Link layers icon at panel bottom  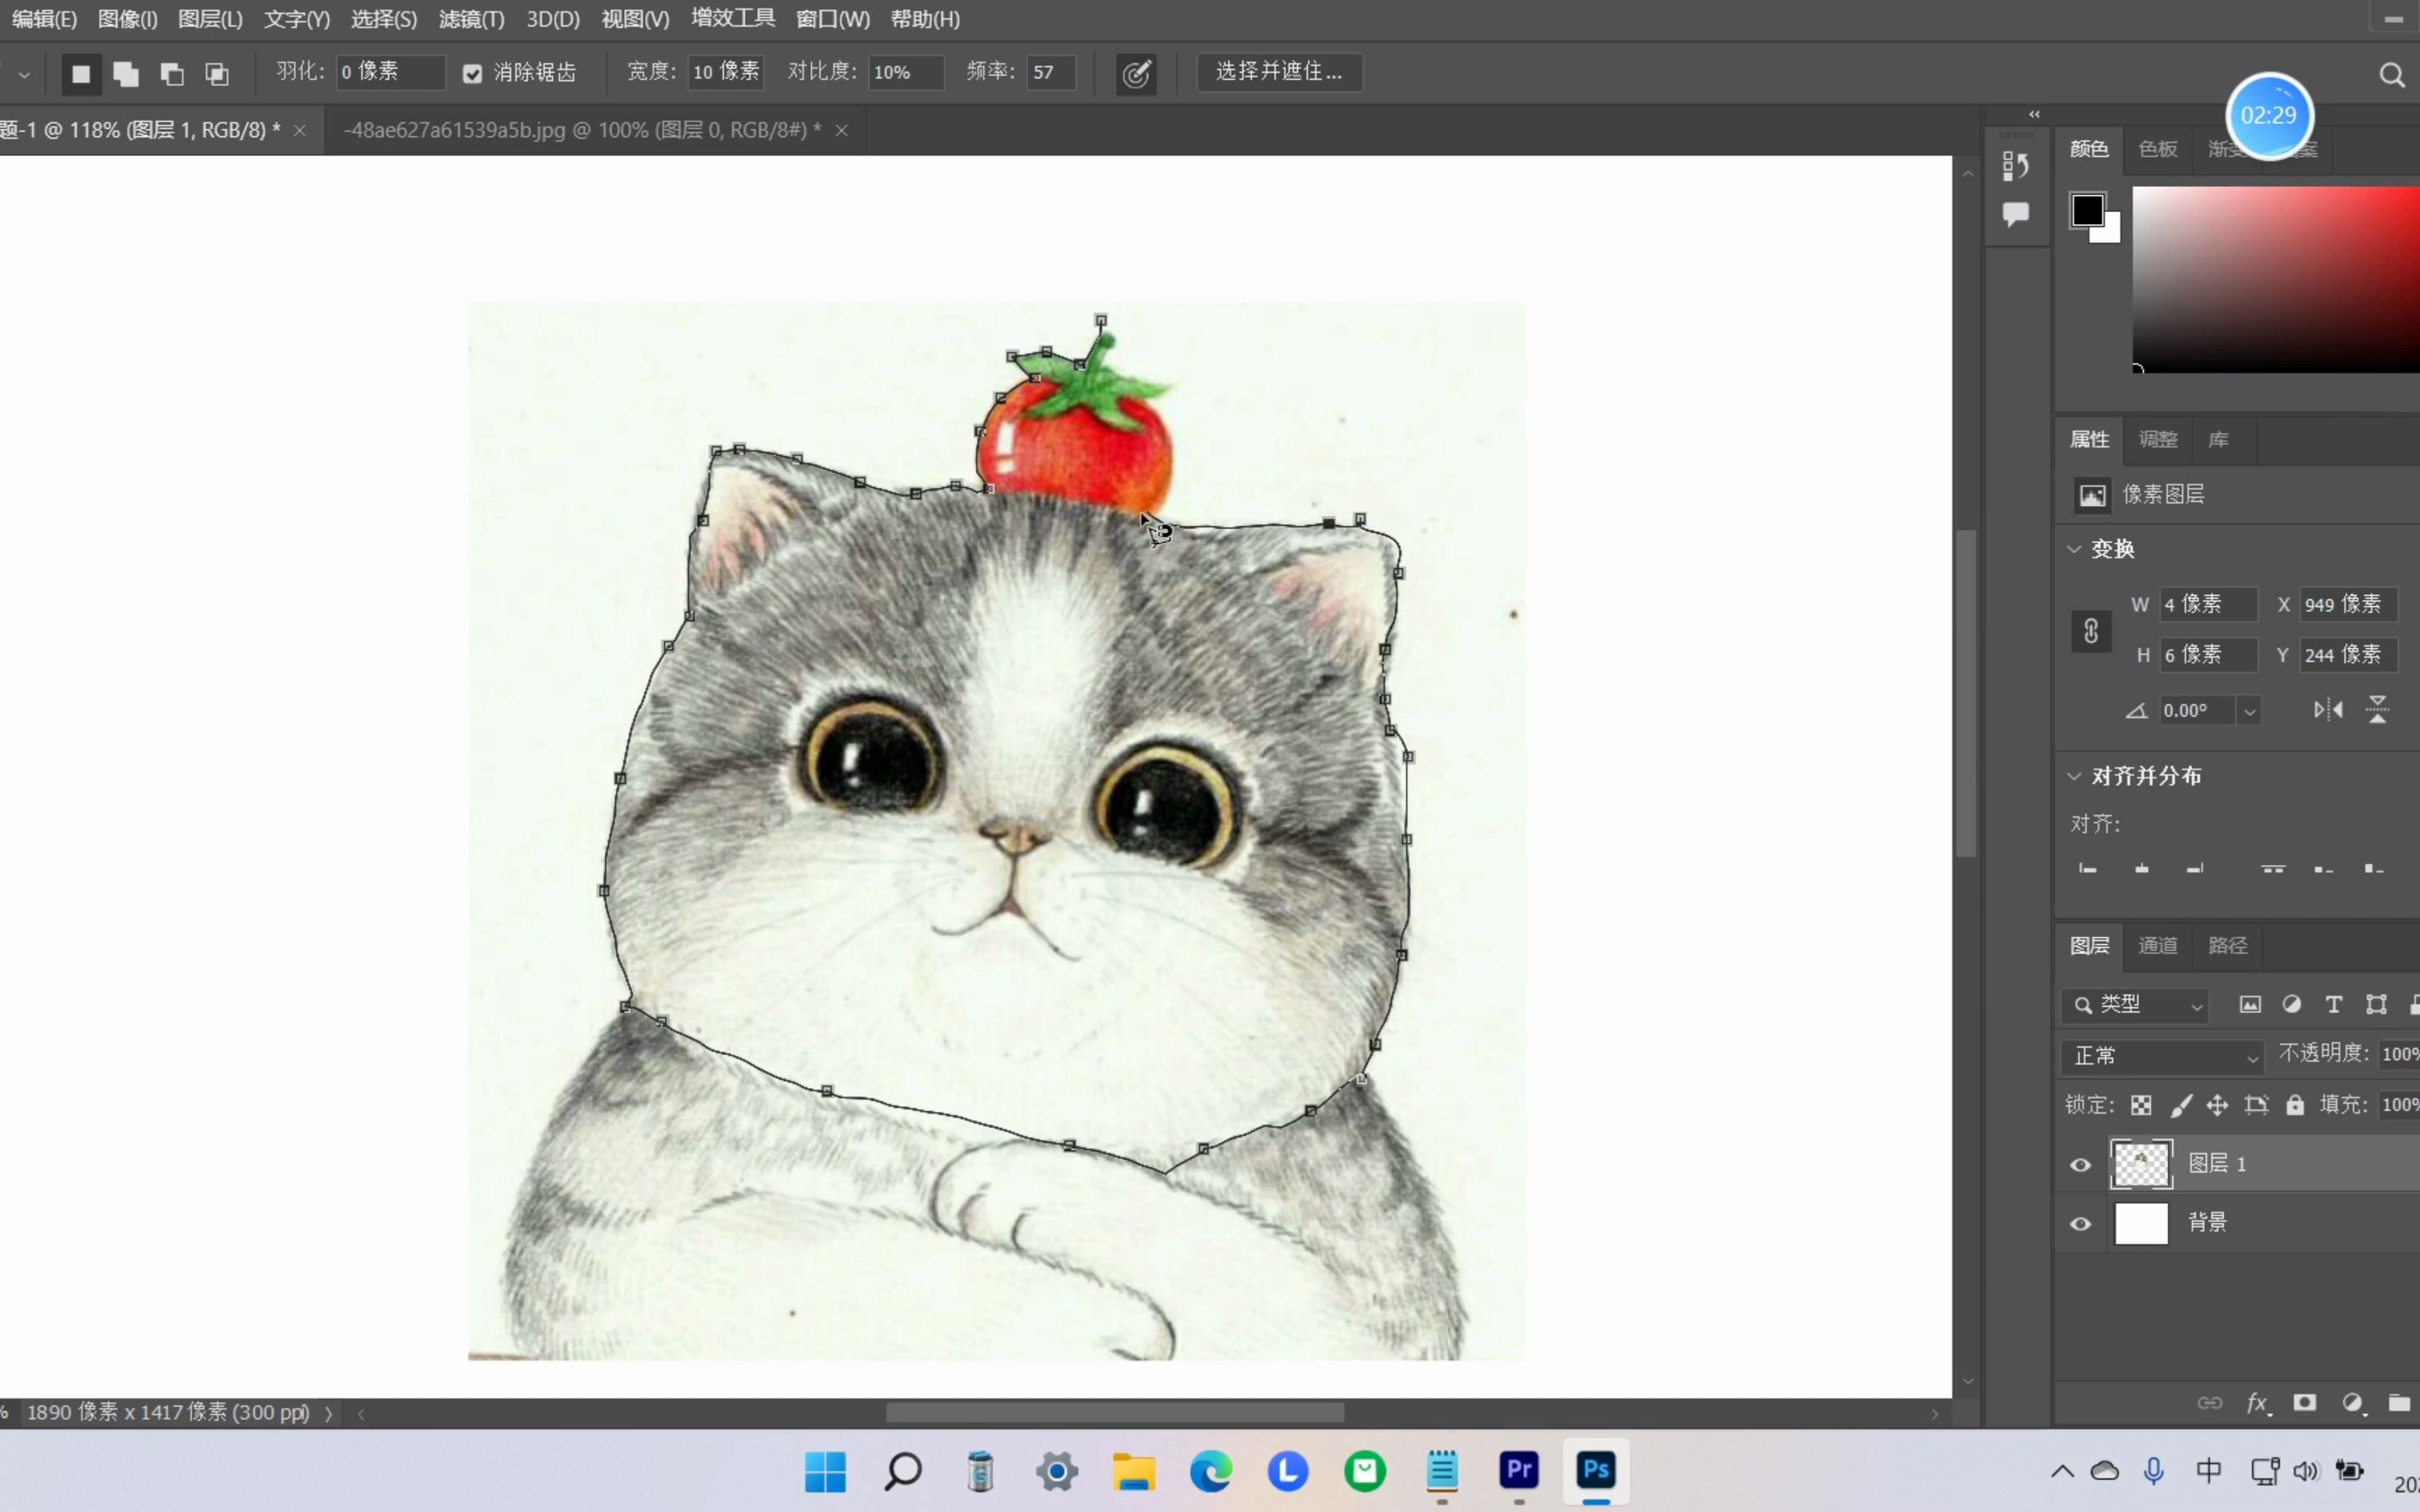point(2209,1403)
